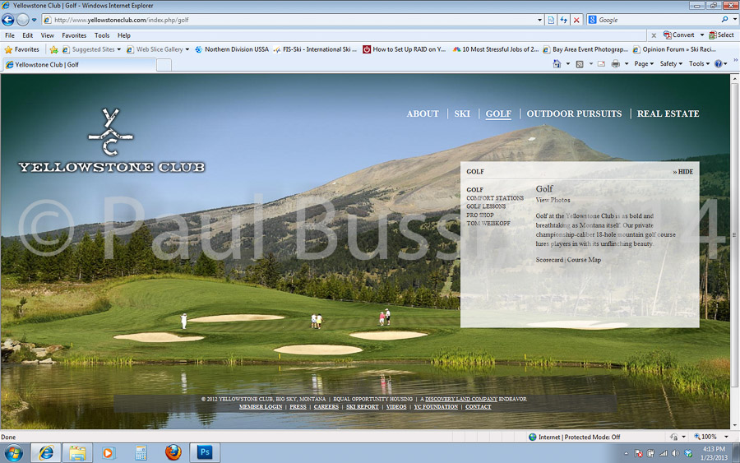Open COMFORT STATIONS in golf sidebar

click(495, 198)
